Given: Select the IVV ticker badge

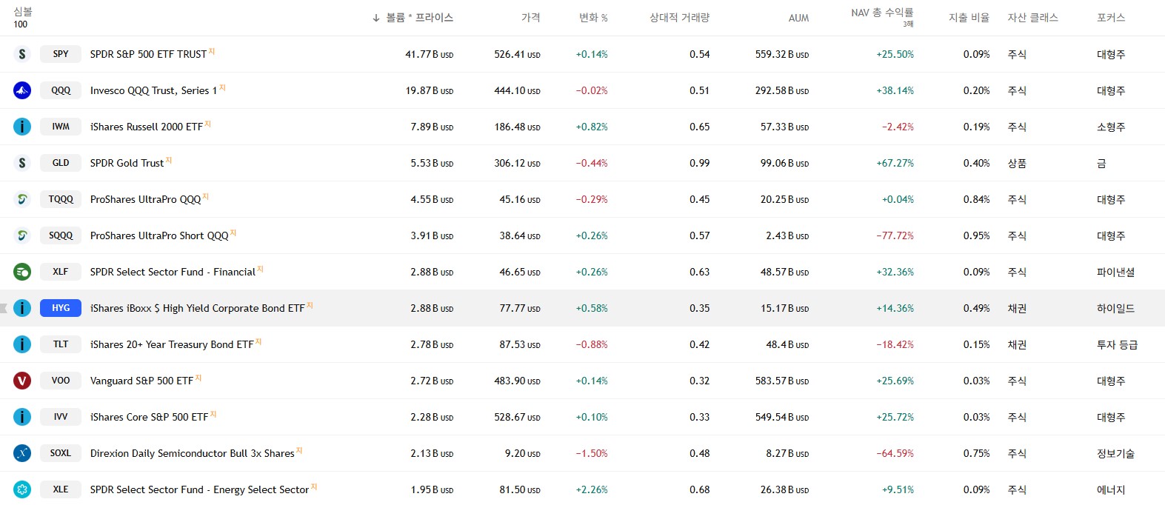Looking at the screenshot, I should coord(61,417).
